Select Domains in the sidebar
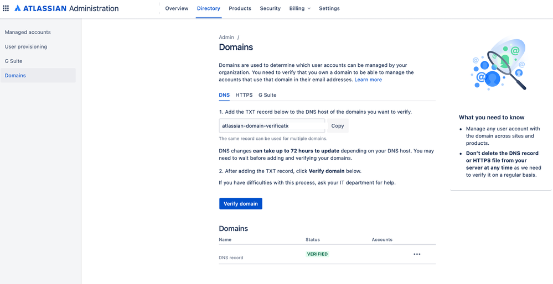553x284 pixels. (x=38, y=76)
